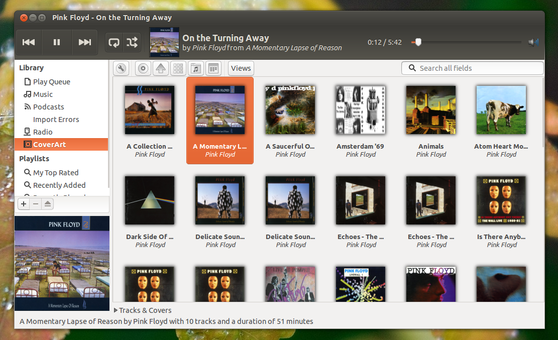Click the playback position slider
Screen dimensions: 558x340
tap(466, 42)
